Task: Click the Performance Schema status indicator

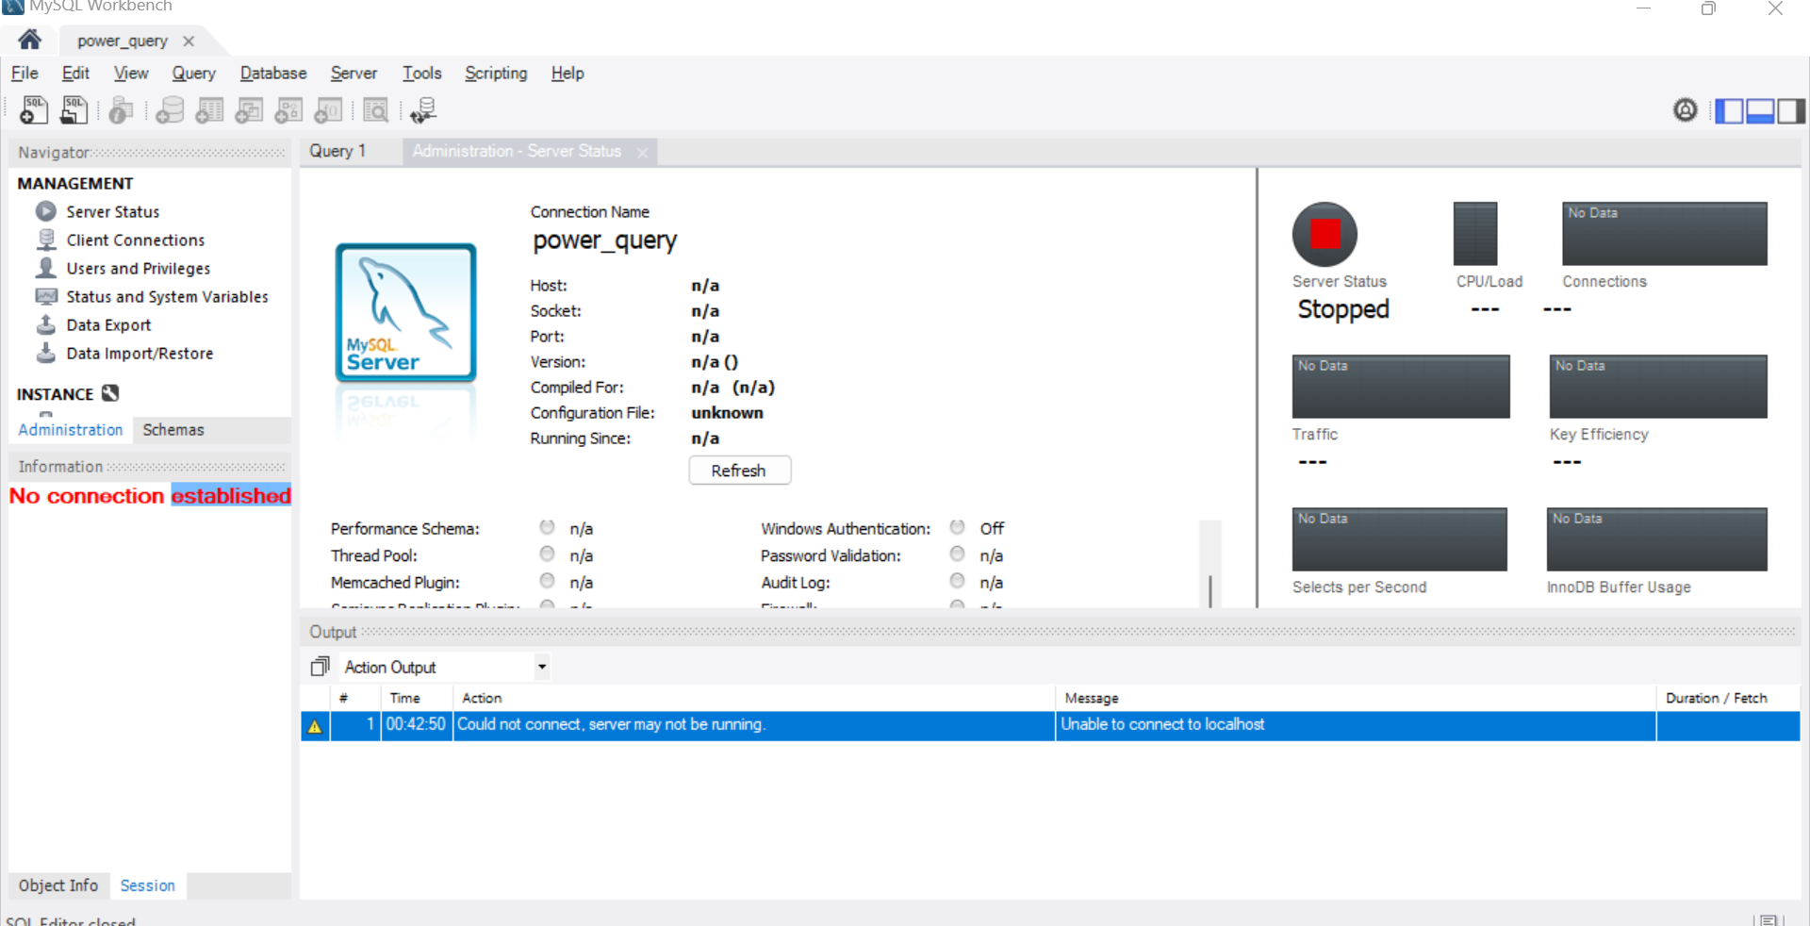Action: click(x=547, y=527)
